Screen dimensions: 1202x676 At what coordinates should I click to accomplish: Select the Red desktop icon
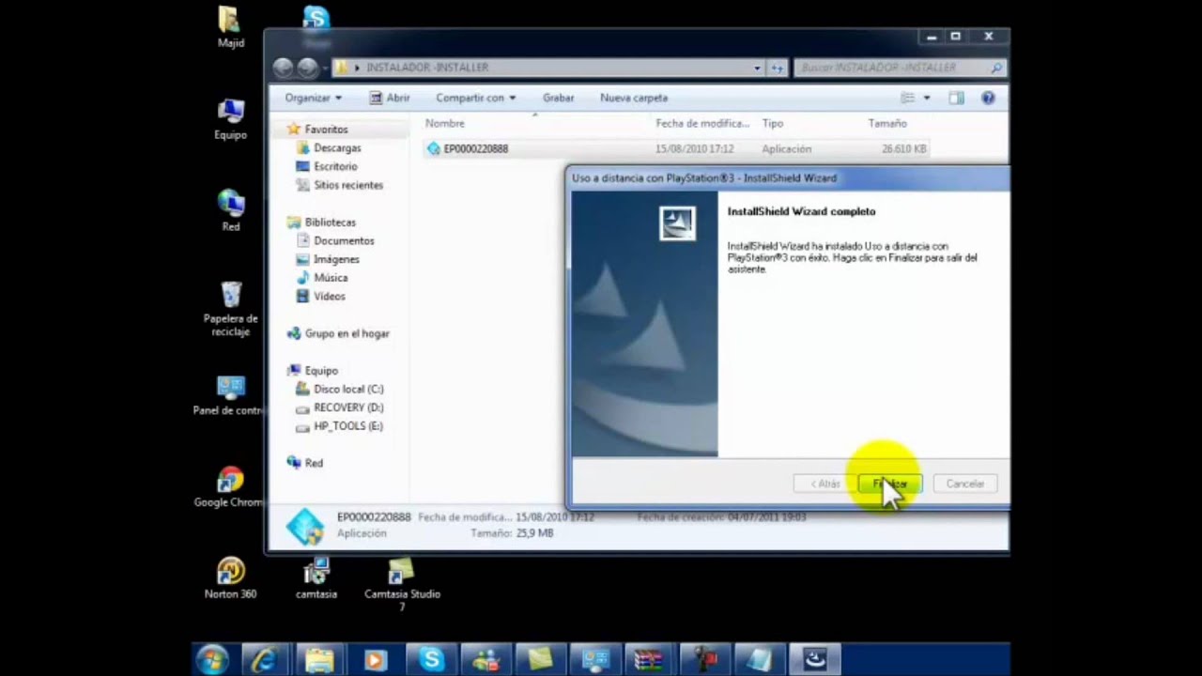(x=230, y=210)
